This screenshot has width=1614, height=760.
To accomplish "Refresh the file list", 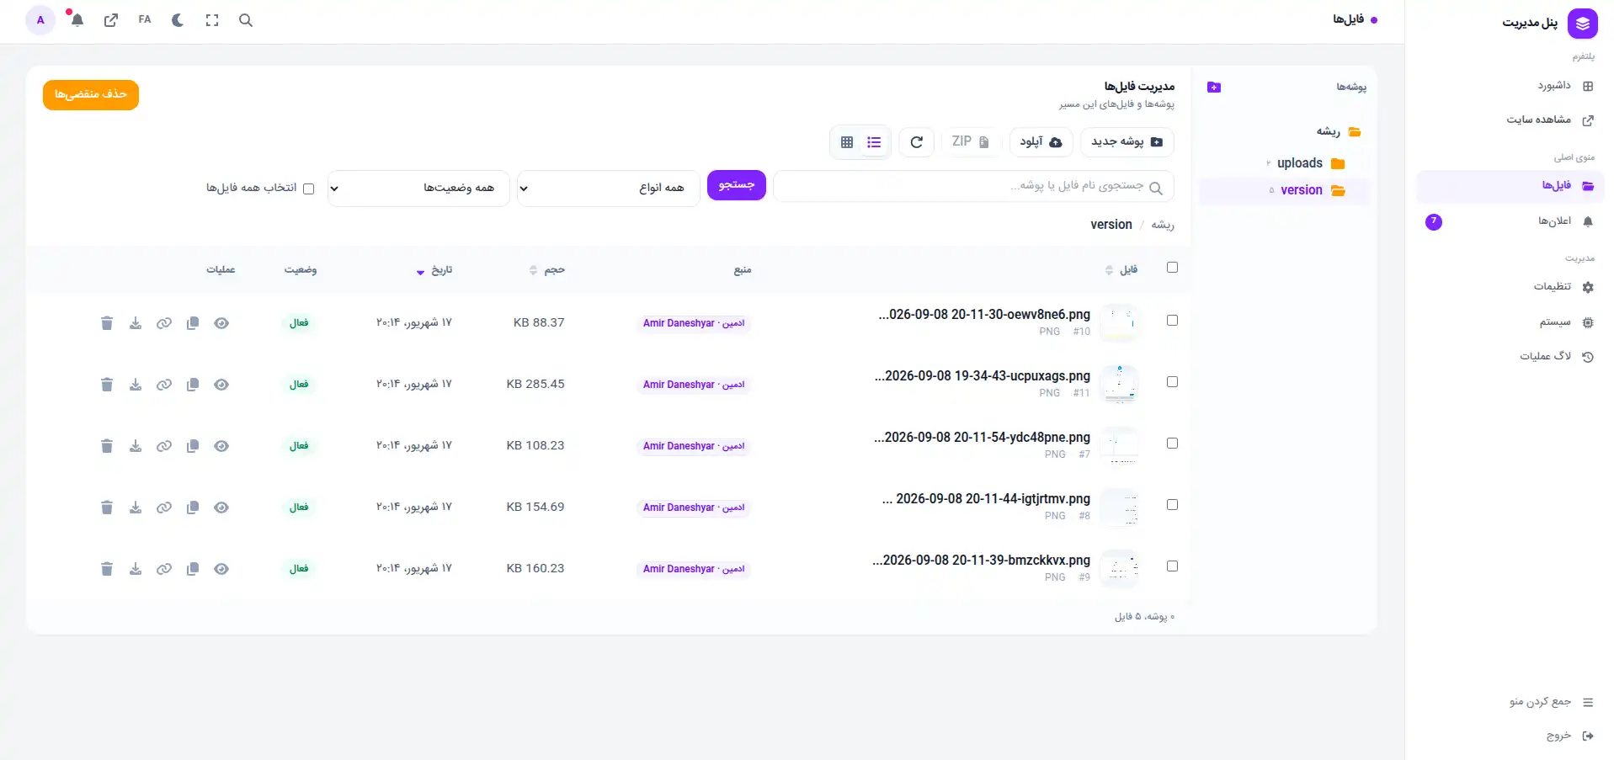I will pyautogui.click(x=917, y=142).
